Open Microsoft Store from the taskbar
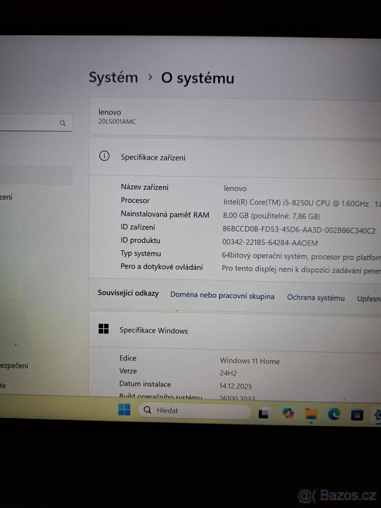This screenshot has width=381, height=508. (x=356, y=414)
